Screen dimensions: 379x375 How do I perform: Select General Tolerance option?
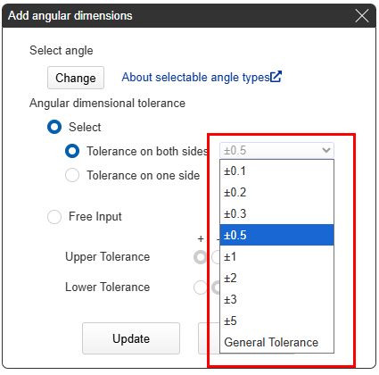(x=276, y=342)
